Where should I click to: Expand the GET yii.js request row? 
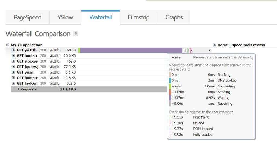point(14,72)
